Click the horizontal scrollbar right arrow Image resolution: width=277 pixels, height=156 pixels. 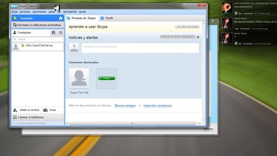click(200, 123)
